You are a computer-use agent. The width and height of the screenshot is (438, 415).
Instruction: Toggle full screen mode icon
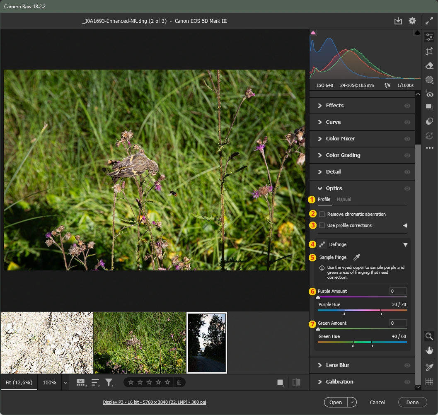click(429, 21)
